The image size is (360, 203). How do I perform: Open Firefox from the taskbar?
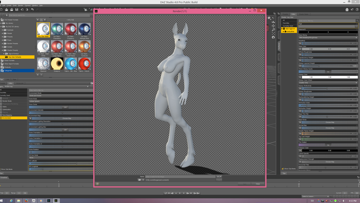point(26,201)
